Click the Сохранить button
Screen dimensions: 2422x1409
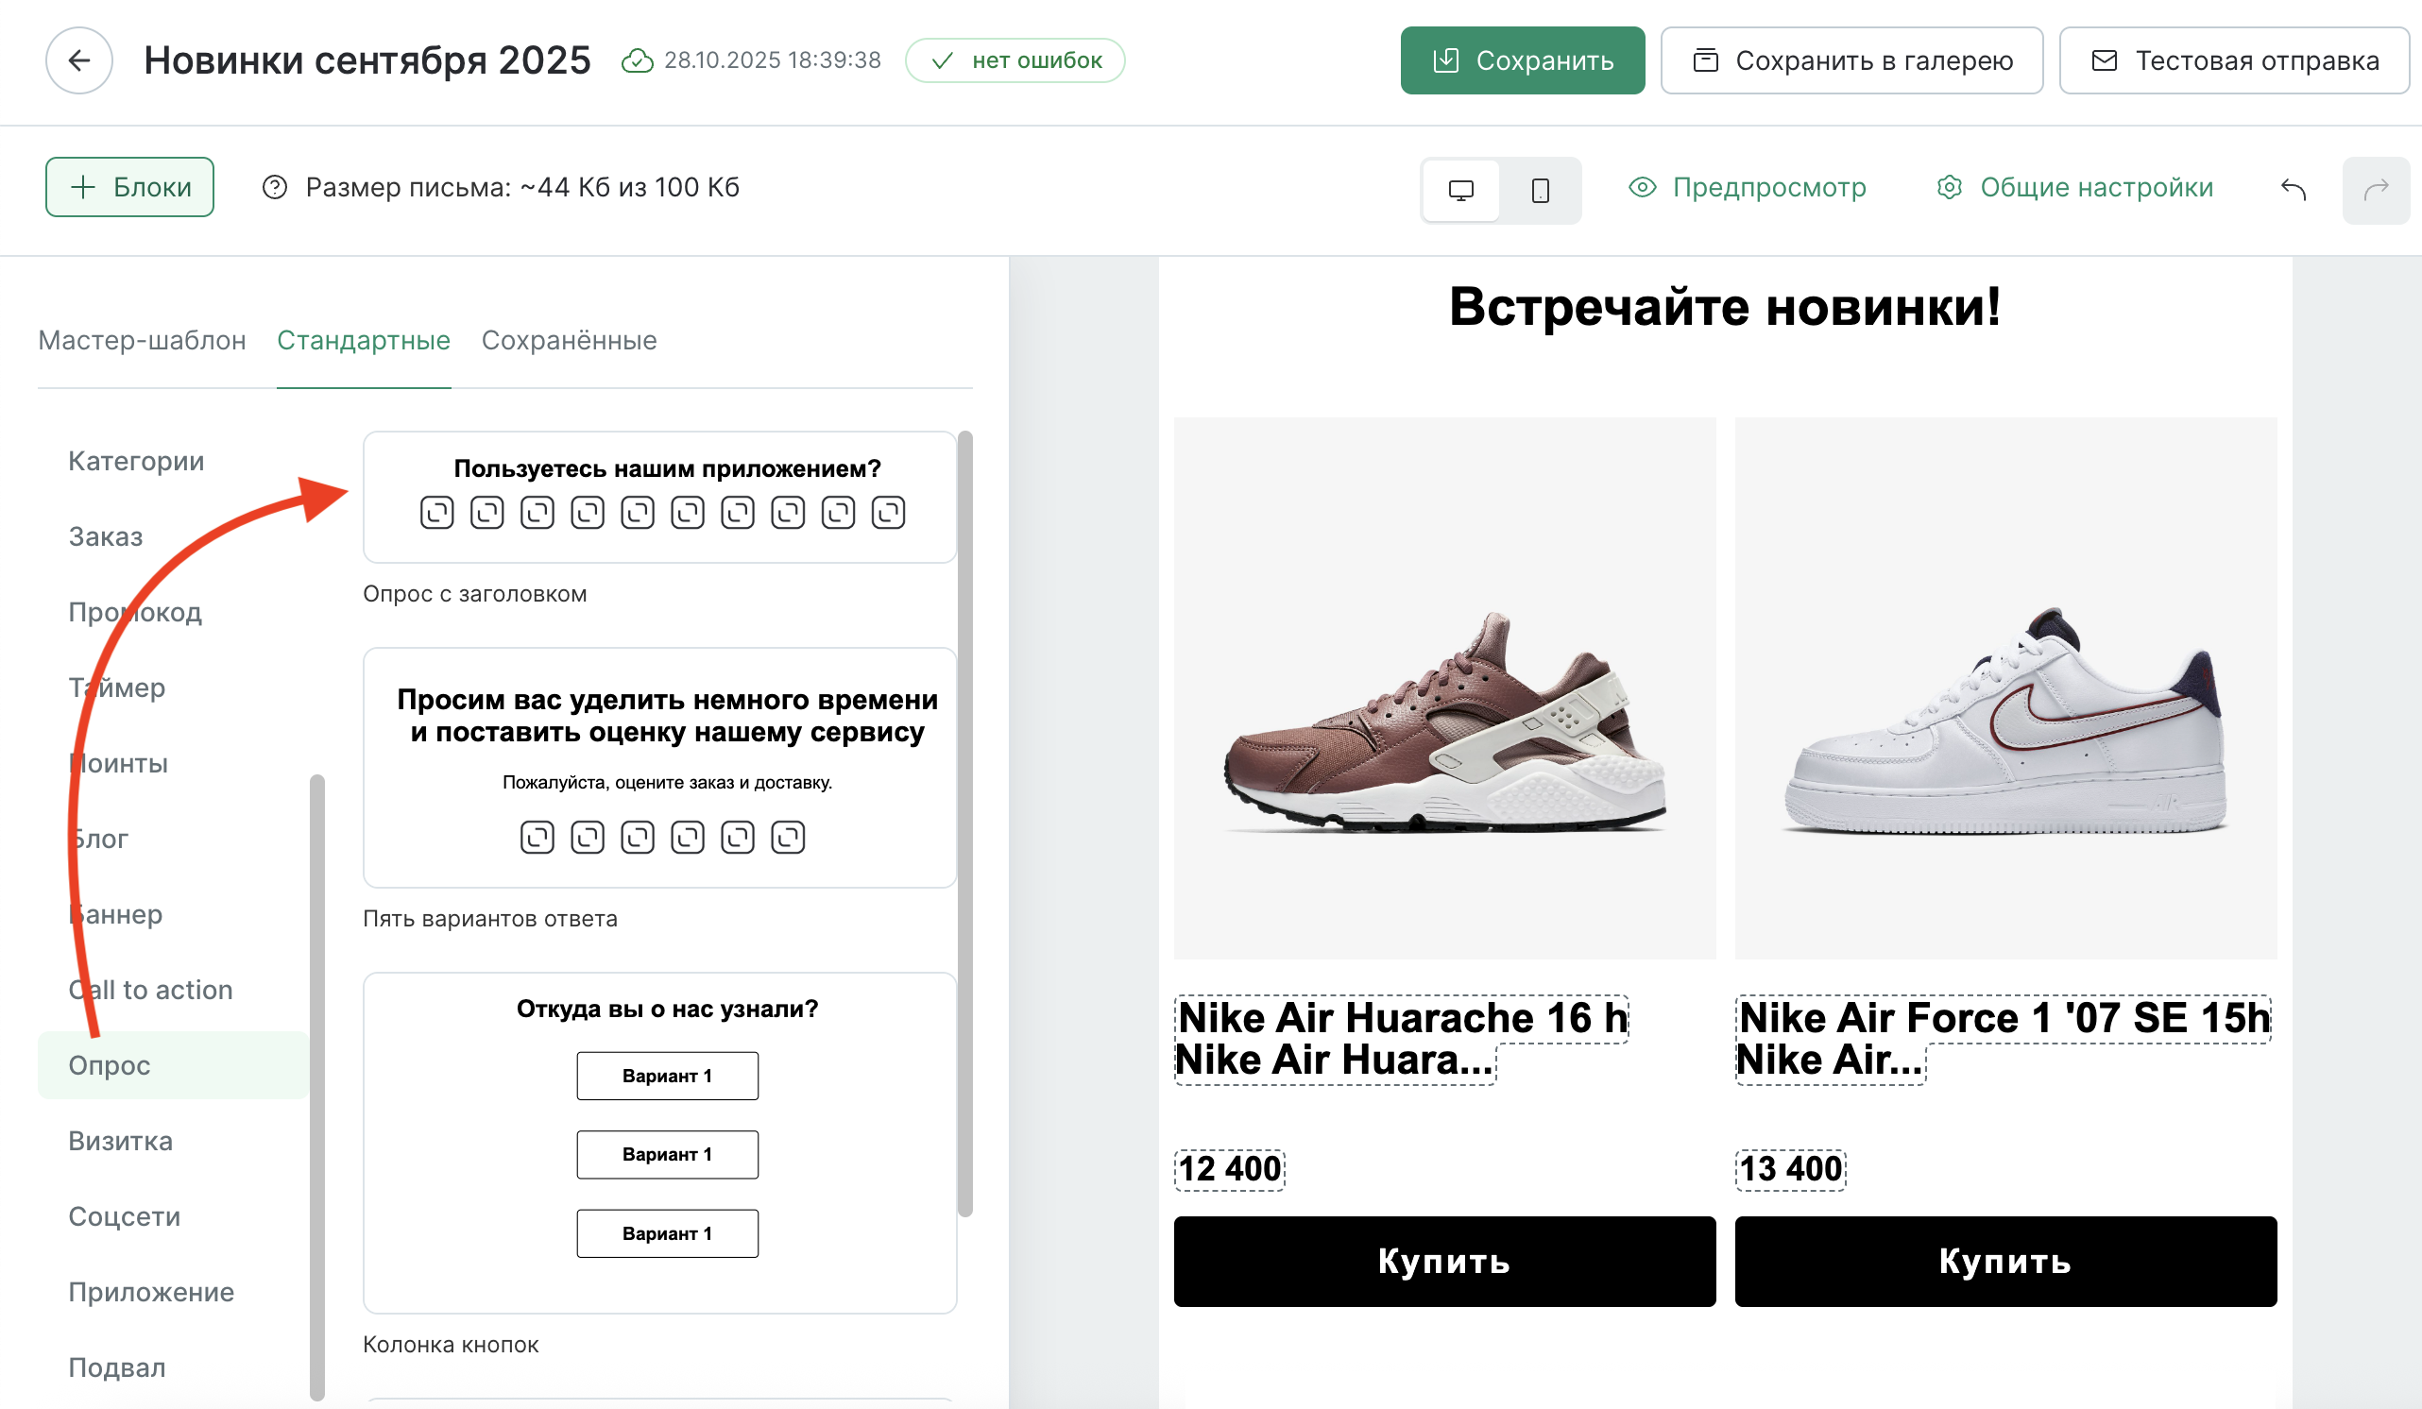1522,60
